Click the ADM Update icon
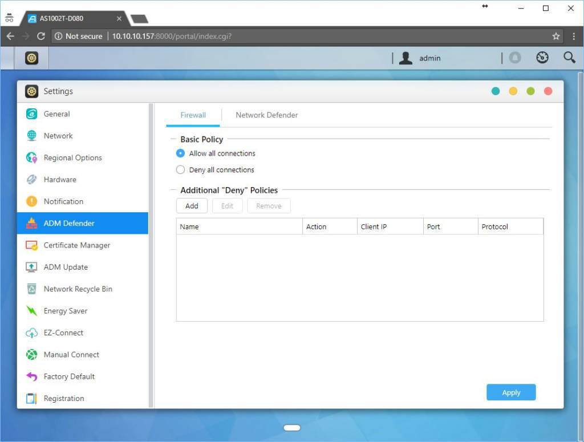The width and height of the screenshot is (584, 442). pos(32,267)
